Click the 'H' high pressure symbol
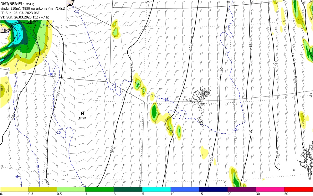The height and width of the screenshot is (196, 313). (82, 114)
